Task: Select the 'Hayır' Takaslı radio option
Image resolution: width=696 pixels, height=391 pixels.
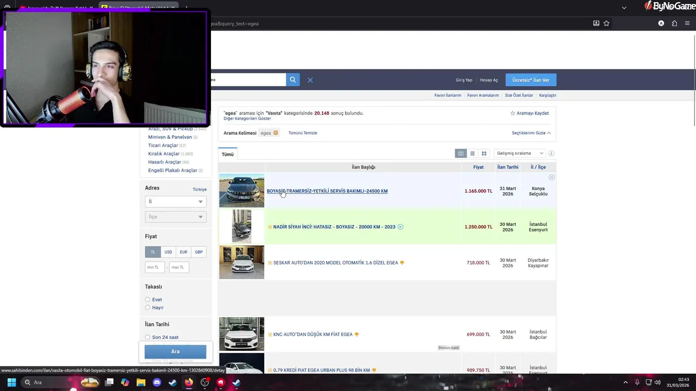Action: click(x=147, y=308)
